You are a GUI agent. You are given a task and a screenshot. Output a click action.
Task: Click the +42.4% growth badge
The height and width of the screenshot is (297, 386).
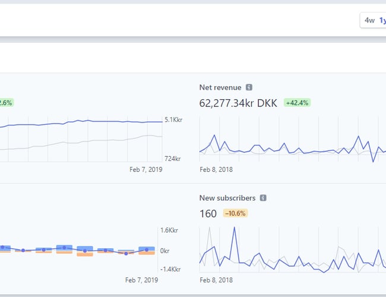click(297, 103)
